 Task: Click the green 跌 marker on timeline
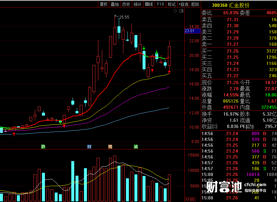[43, 146]
